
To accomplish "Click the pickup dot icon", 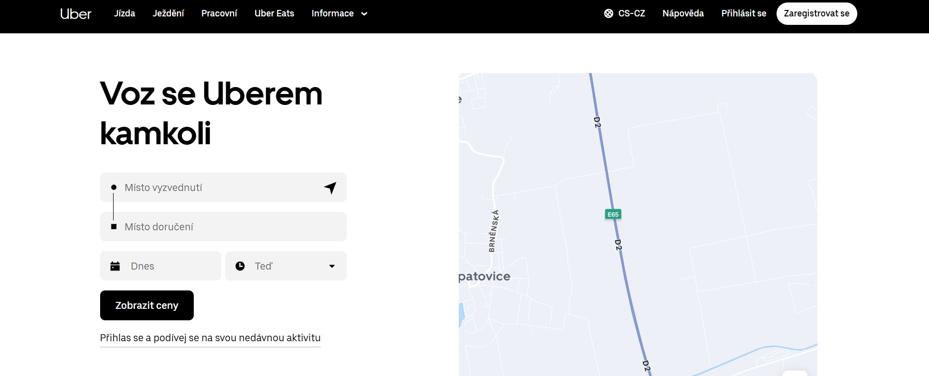I will [x=114, y=188].
